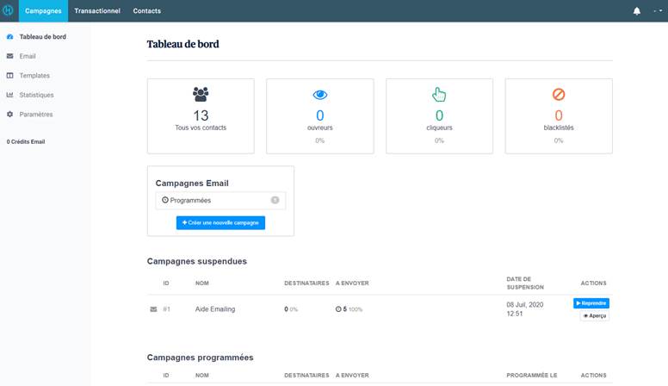Select the Campagnes tab
The height and width of the screenshot is (386, 668).
pyautogui.click(x=43, y=11)
